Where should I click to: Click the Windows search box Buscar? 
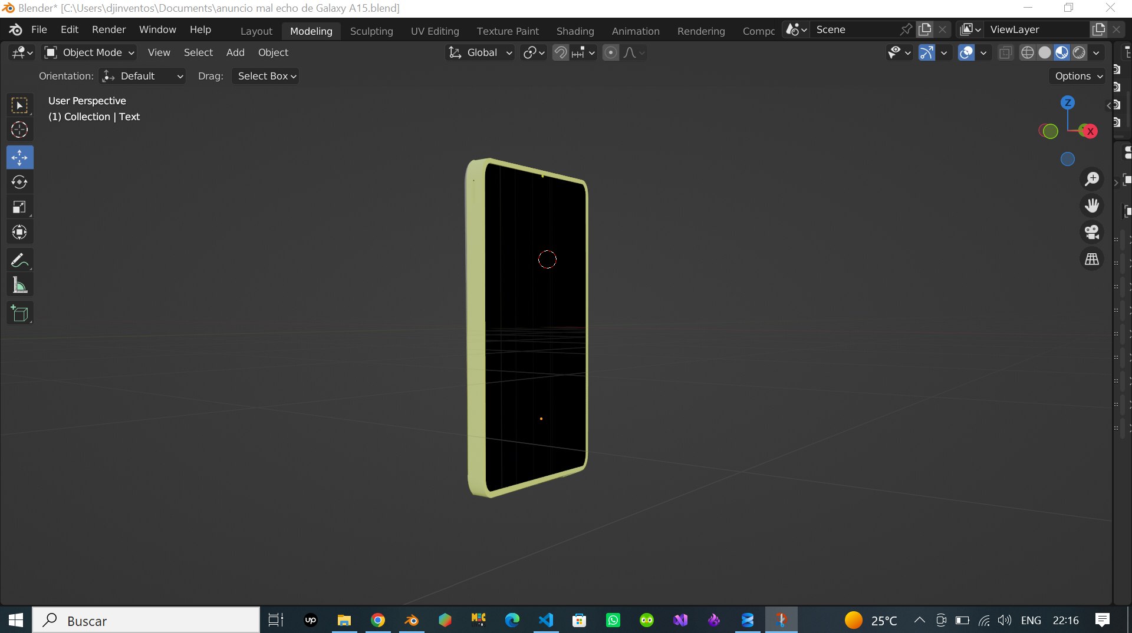(x=146, y=620)
